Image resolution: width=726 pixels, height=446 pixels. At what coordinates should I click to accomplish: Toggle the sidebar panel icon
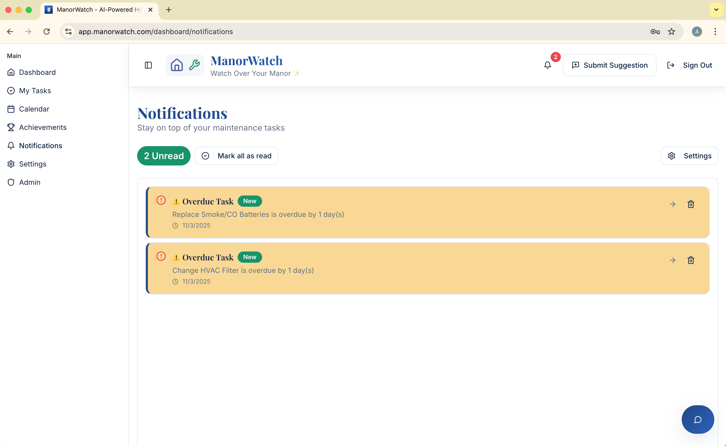pos(148,65)
